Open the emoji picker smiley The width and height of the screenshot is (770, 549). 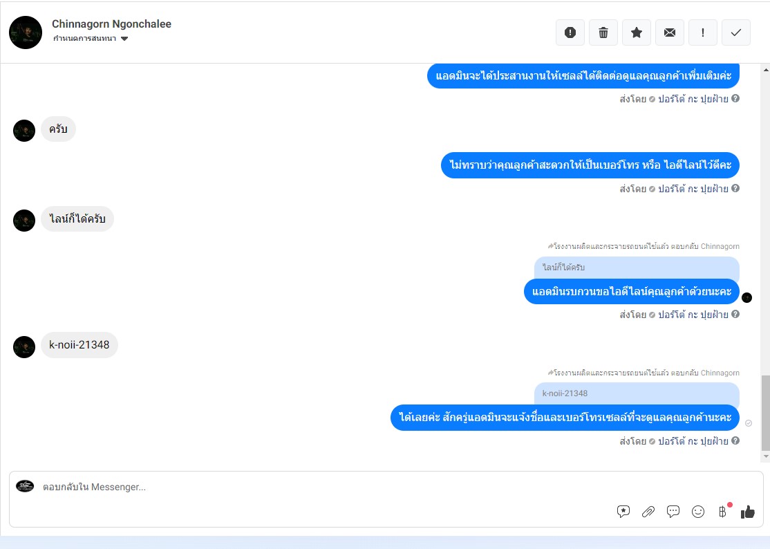pyautogui.click(x=698, y=512)
